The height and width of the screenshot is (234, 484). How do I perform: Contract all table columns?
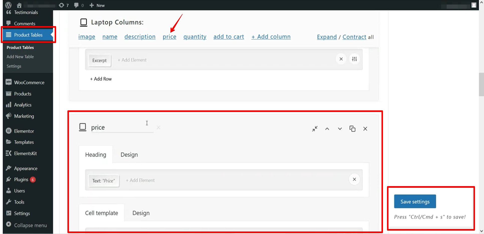[354, 37]
